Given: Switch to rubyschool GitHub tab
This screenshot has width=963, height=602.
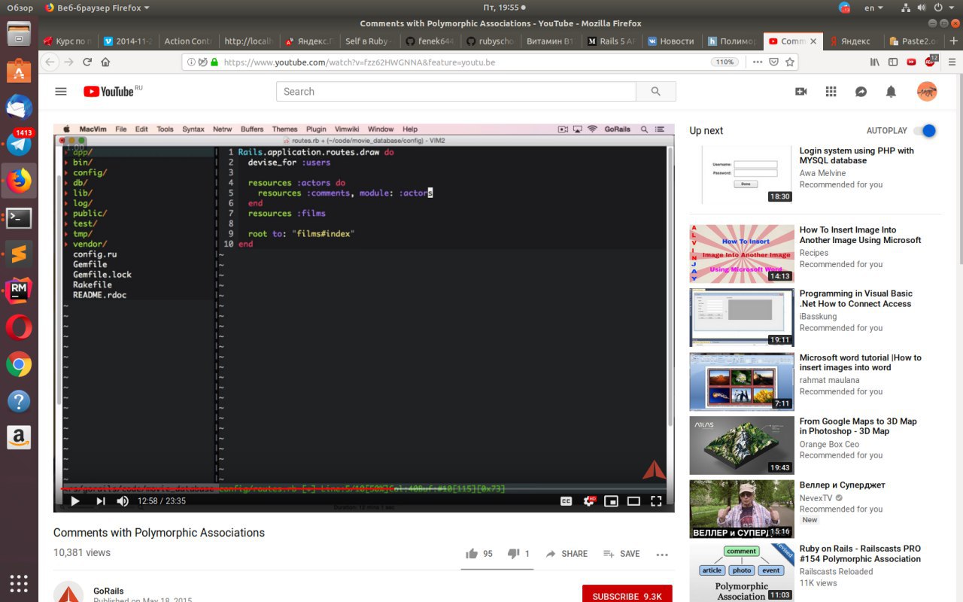Looking at the screenshot, I should click(x=489, y=41).
